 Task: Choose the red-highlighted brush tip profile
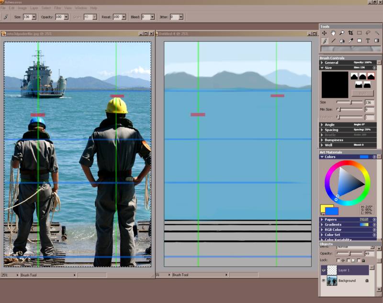(371, 76)
